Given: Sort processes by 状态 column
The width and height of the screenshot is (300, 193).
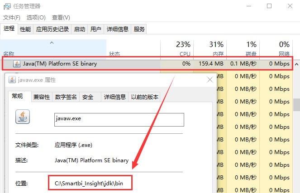Looking at the screenshot, I should (x=133, y=48).
